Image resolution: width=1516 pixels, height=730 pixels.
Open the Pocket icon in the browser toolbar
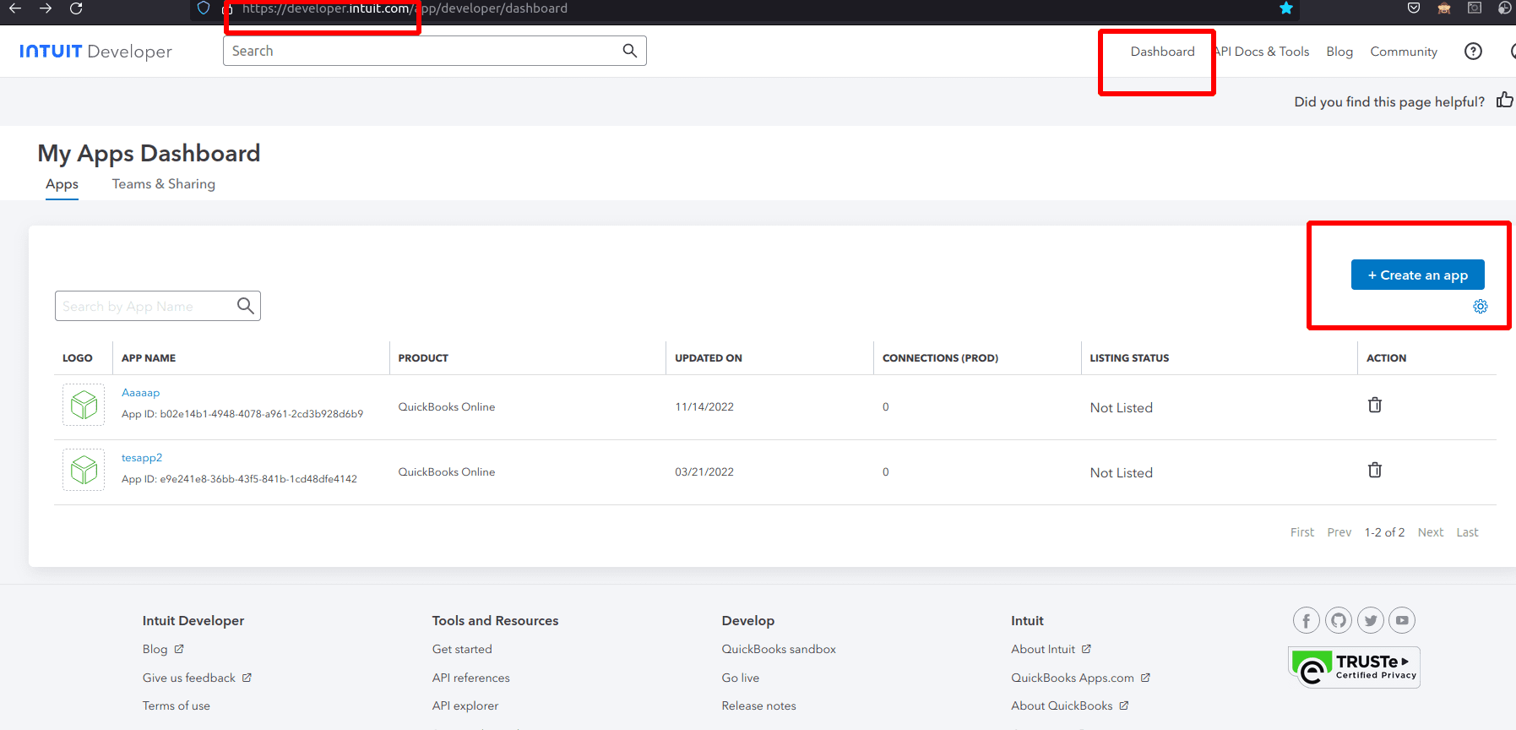[x=1414, y=8]
